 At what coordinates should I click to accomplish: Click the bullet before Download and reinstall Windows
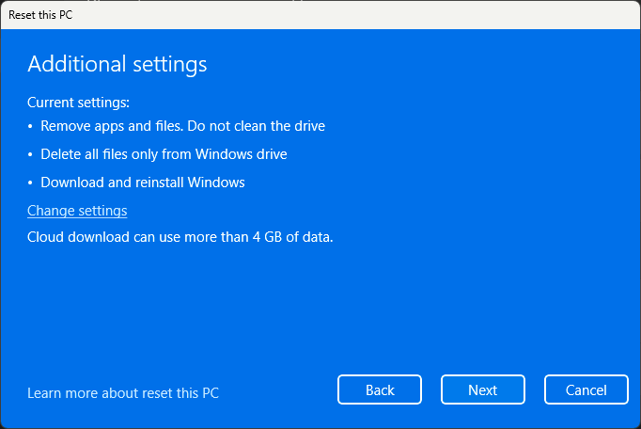click(x=30, y=183)
